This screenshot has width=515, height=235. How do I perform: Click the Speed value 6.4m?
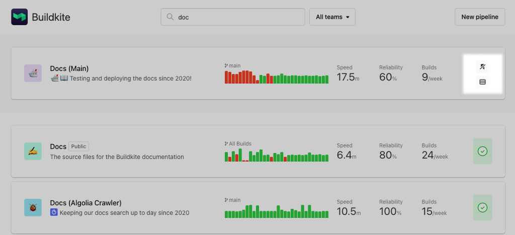point(347,155)
